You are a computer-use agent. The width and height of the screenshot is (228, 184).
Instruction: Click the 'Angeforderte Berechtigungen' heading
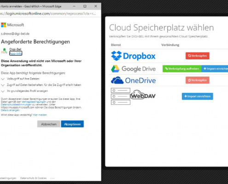[35, 41]
